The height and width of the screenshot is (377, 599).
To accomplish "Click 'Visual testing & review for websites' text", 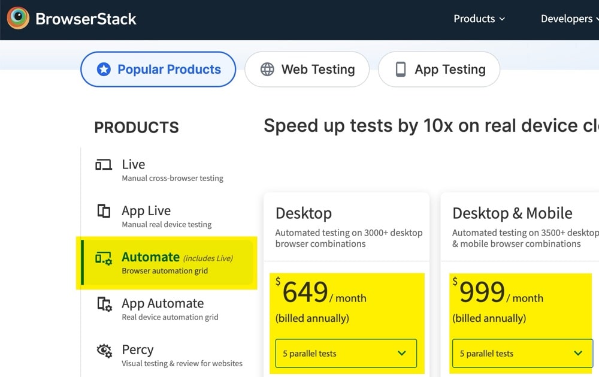I will coord(182,363).
